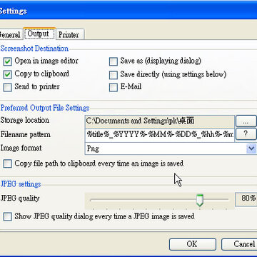Enable Send to printer option
This screenshot has height=257, width=257.
[8, 88]
